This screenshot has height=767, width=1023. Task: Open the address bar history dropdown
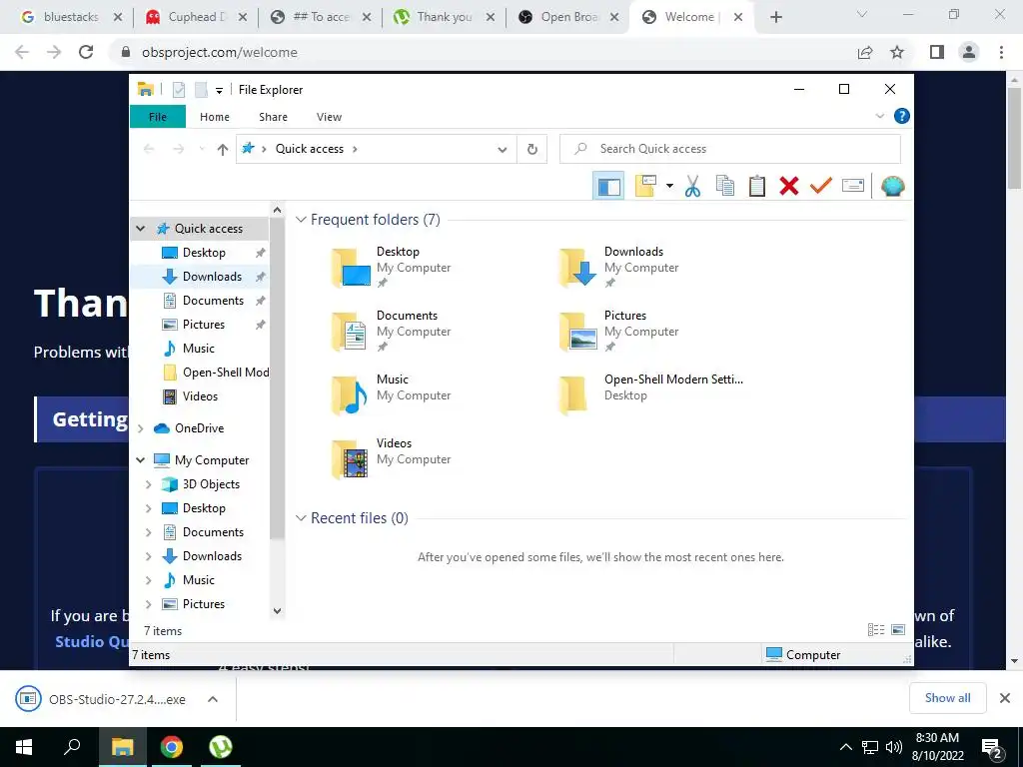[x=503, y=150]
